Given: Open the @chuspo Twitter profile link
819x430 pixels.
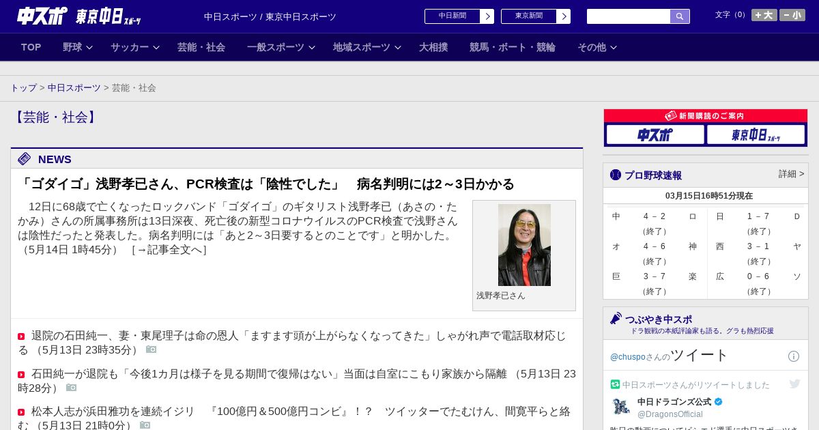Looking at the screenshot, I should [x=627, y=357].
